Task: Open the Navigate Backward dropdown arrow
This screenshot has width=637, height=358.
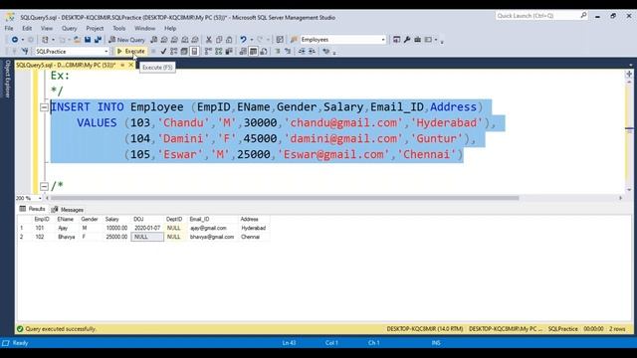Action: (x=22, y=40)
